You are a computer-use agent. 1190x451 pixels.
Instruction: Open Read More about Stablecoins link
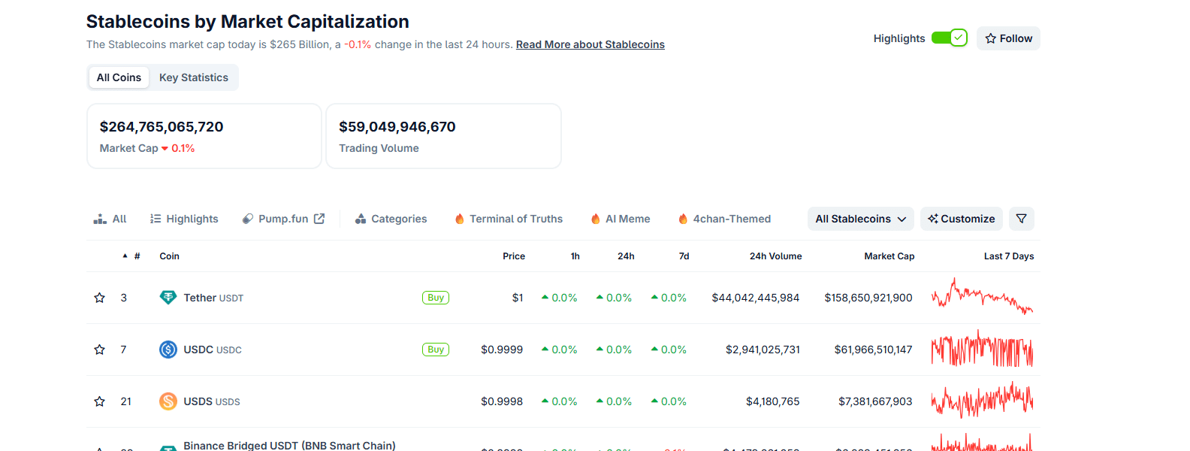coord(590,44)
